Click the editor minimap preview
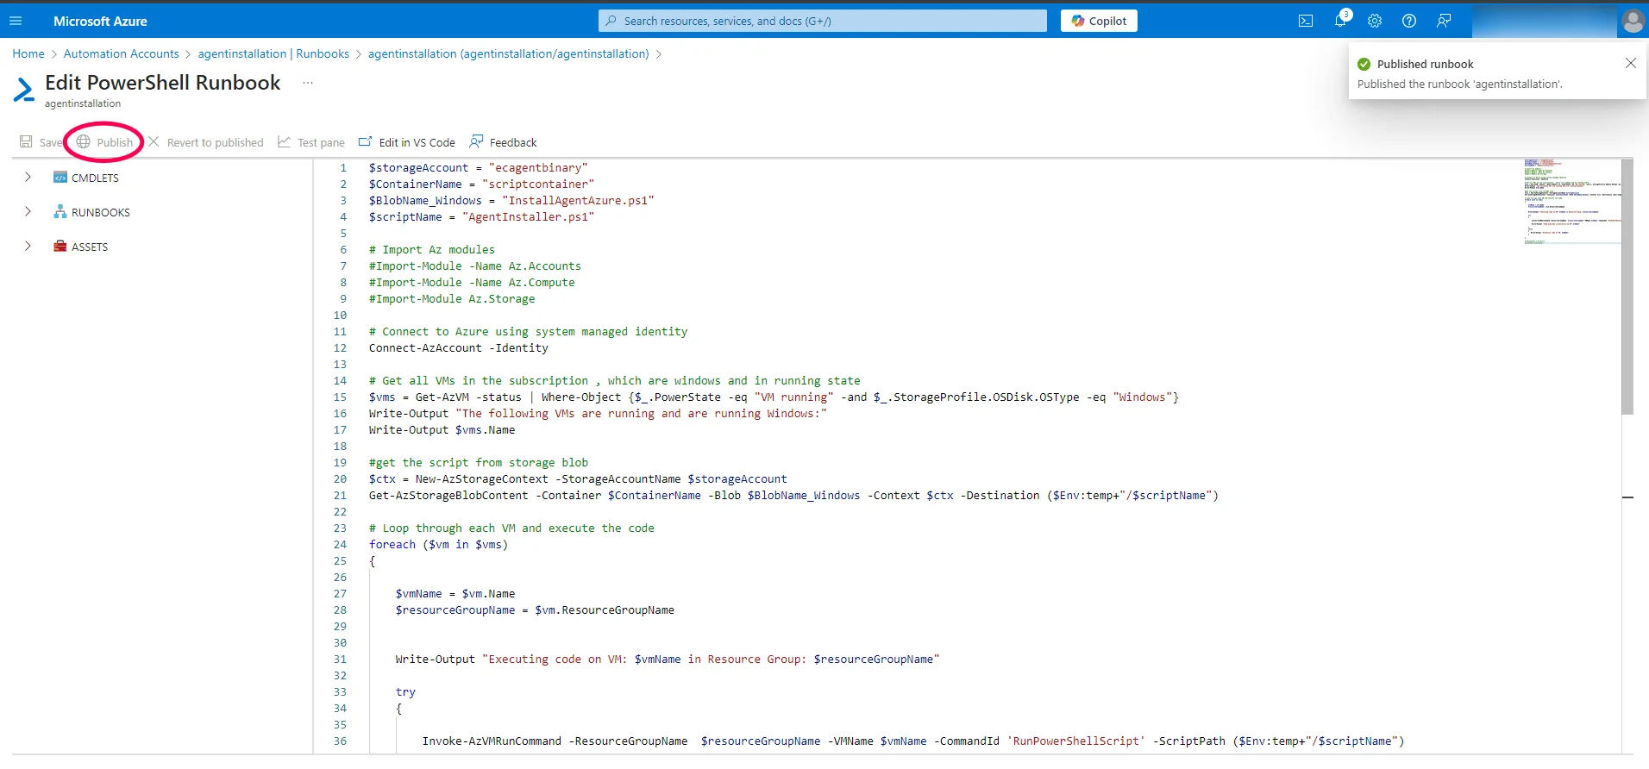This screenshot has width=1649, height=769. coord(1571,202)
